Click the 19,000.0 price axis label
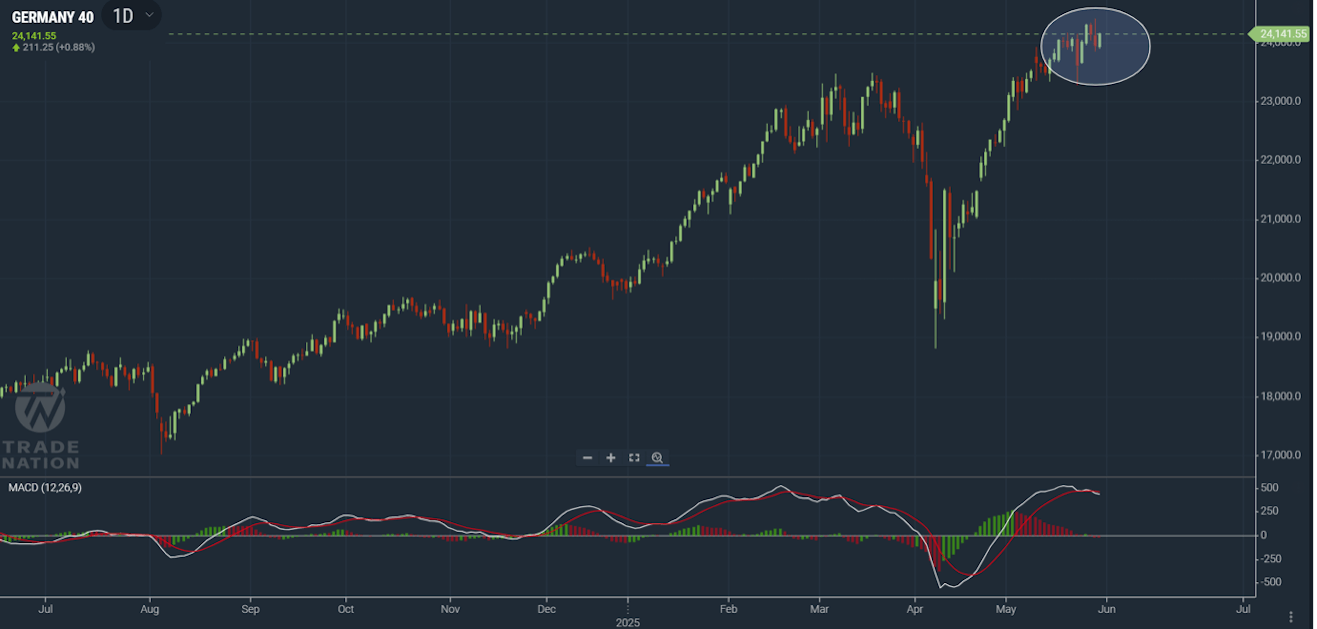Image resolution: width=1317 pixels, height=629 pixels. (x=1281, y=337)
